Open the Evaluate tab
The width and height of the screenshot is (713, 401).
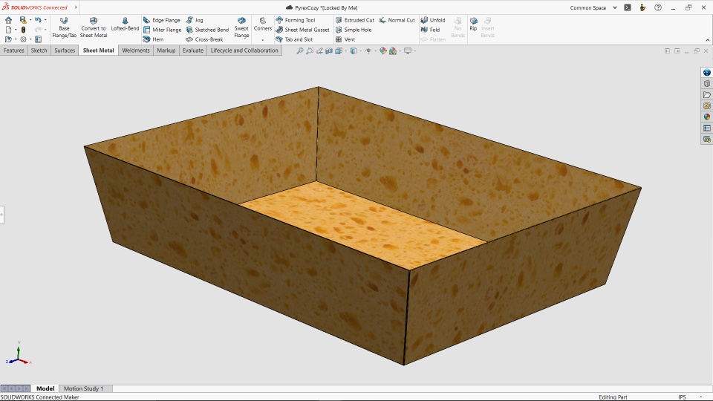(192, 50)
